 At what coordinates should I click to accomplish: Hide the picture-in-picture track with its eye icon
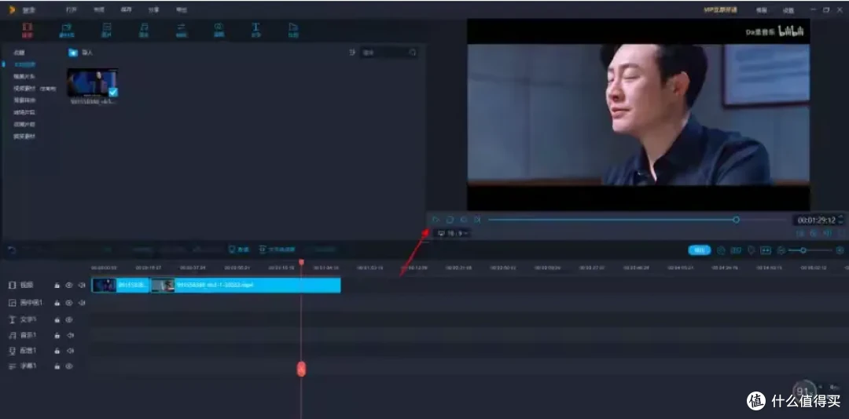pos(69,303)
